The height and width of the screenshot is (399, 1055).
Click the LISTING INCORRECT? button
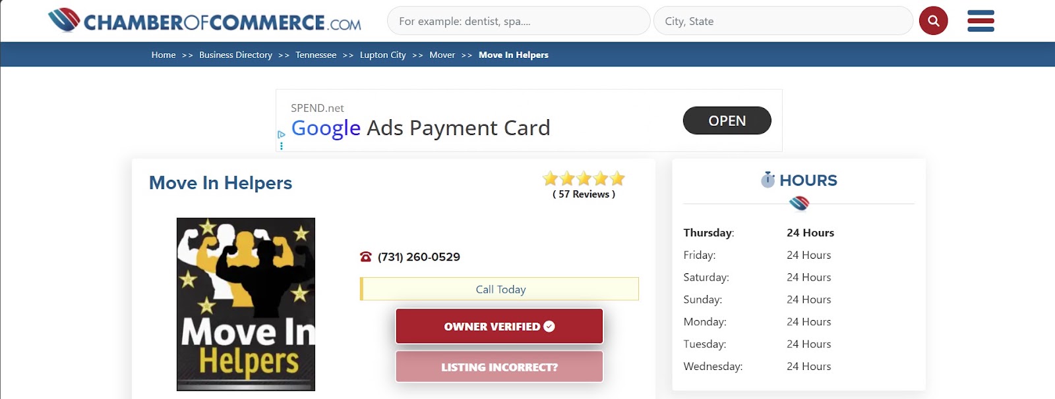pos(499,367)
